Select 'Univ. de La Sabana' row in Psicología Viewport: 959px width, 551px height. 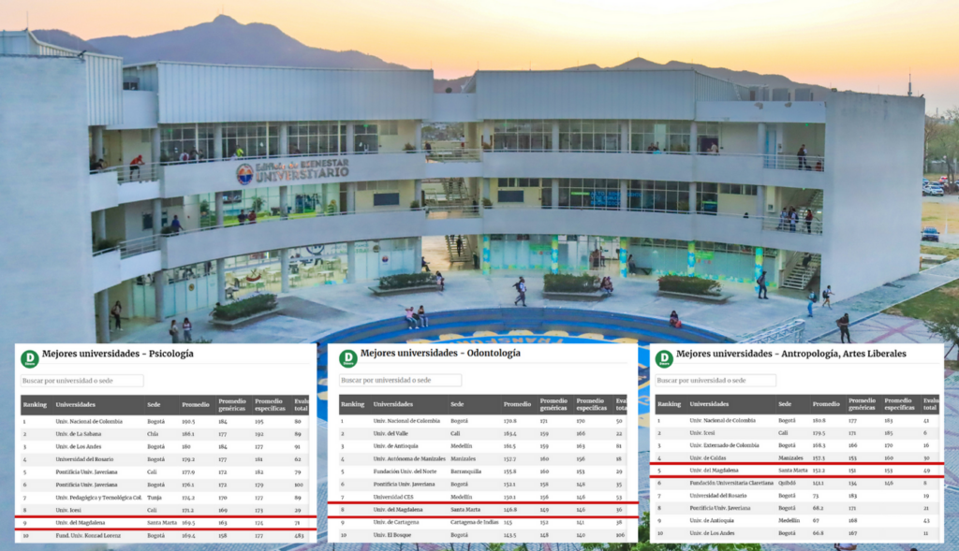coord(166,434)
